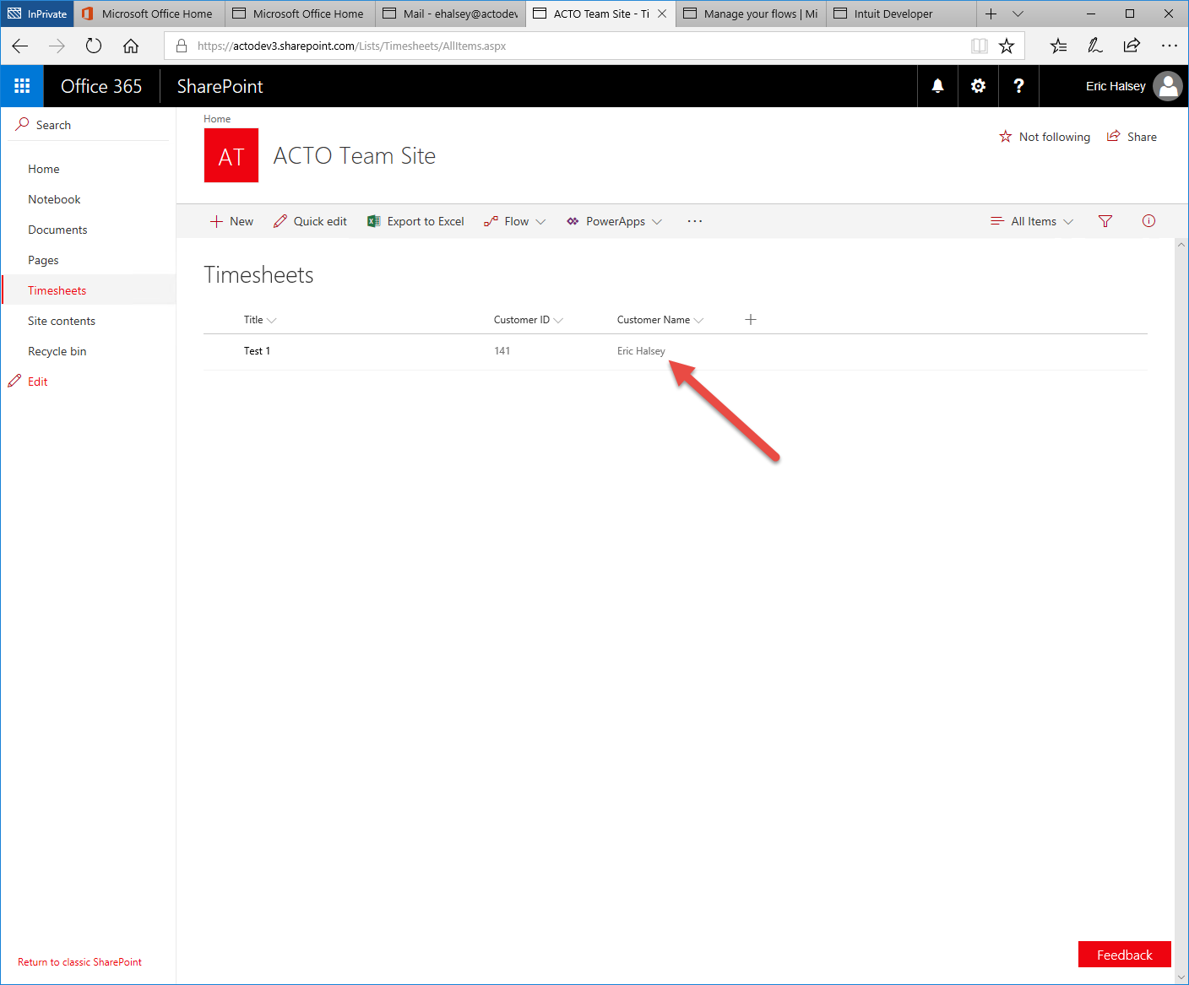Click the browser address bar URL
This screenshot has width=1189, height=985.
[351, 46]
